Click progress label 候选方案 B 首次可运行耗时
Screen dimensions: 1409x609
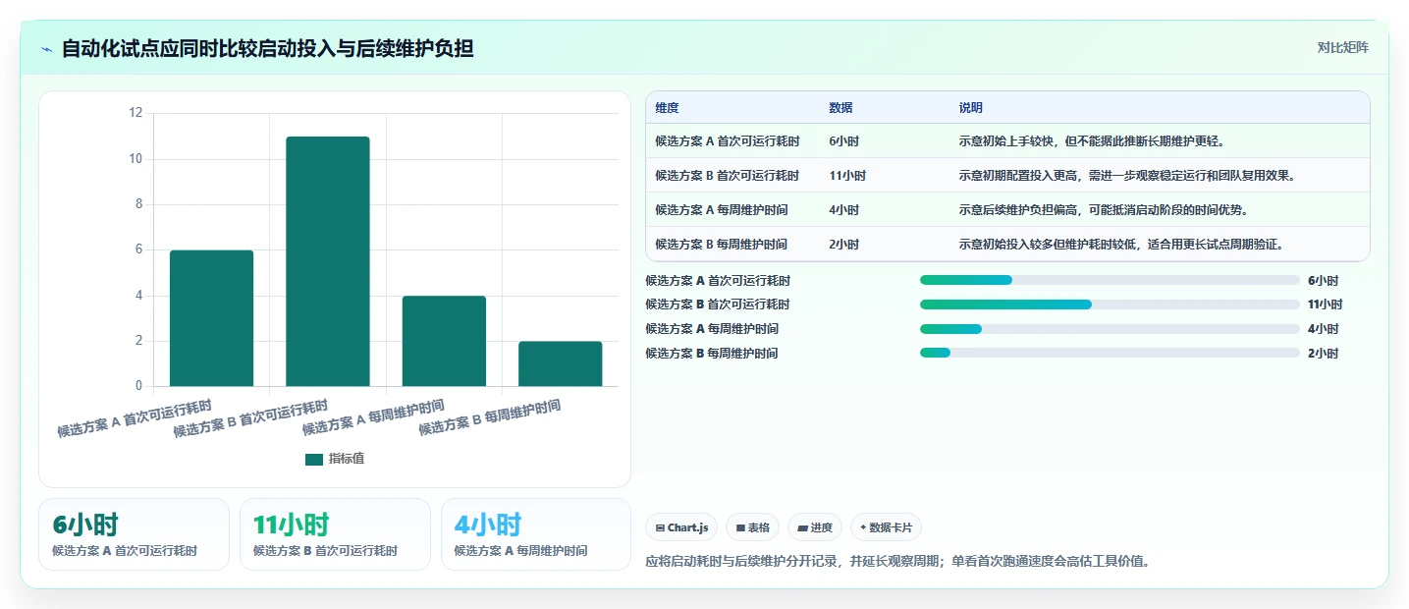pyautogui.click(x=718, y=304)
